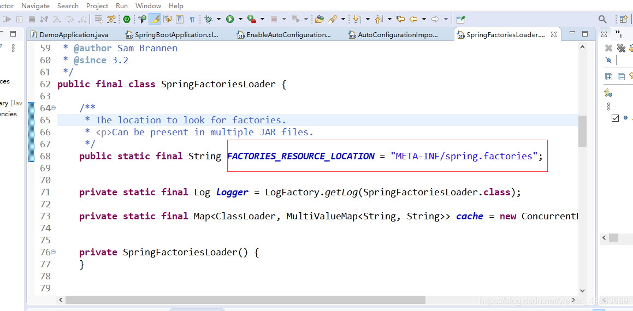
Task: Switch to the DemoApplication.java tab
Action: pos(69,35)
